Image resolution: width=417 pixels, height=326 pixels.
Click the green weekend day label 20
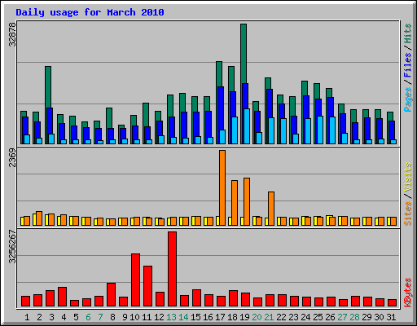pyautogui.click(x=257, y=317)
